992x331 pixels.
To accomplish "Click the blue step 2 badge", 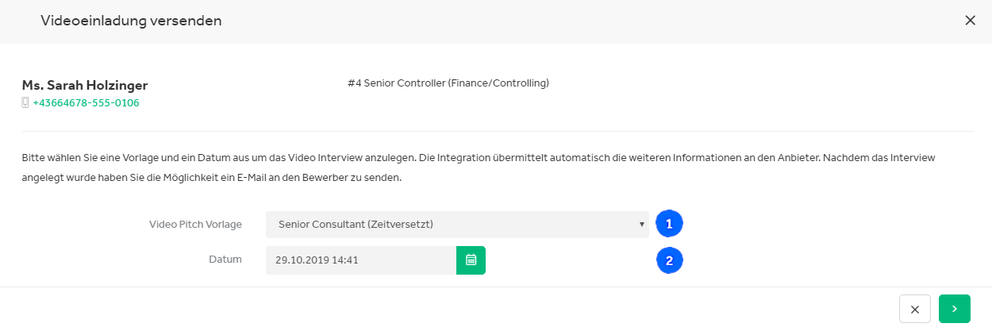I will click(x=670, y=260).
